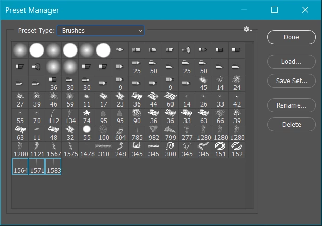Click the Rename... button

(291, 105)
